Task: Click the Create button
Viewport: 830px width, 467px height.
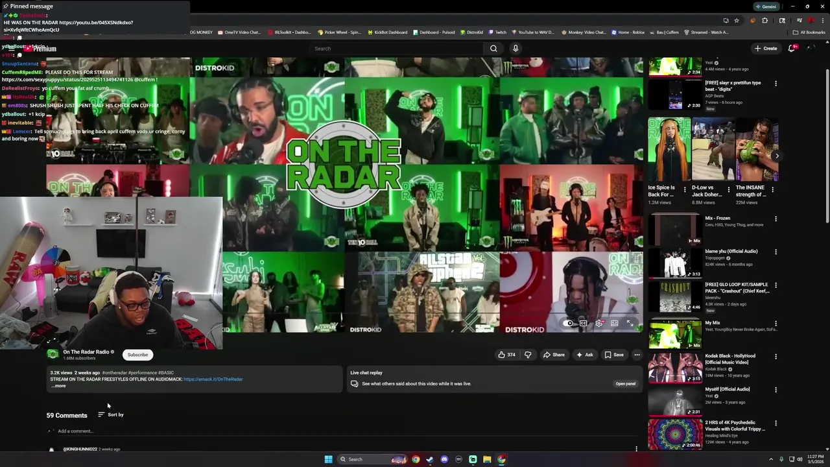Action: tap(766, 49)
